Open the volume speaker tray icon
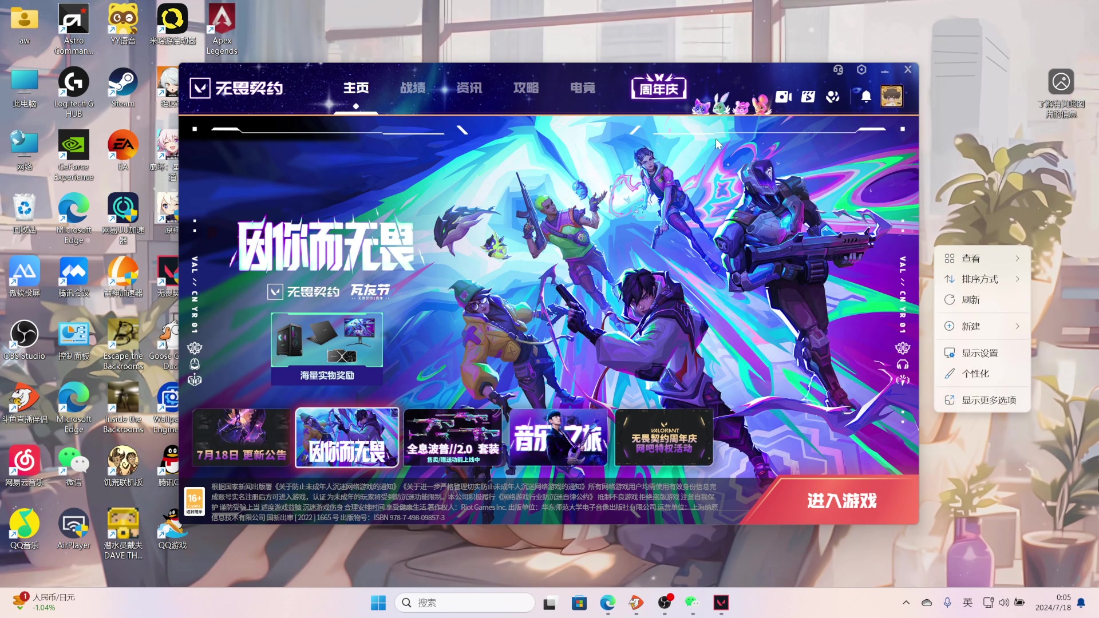The width and height of the screenshot is (1099, 618). coord(1003,603)
